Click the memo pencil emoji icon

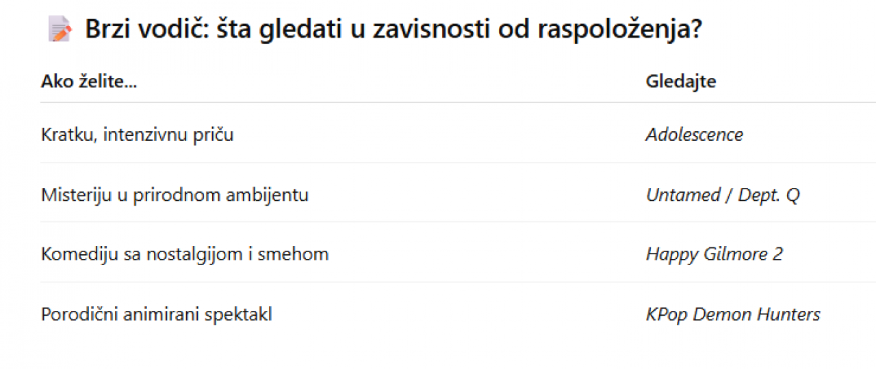60,30
